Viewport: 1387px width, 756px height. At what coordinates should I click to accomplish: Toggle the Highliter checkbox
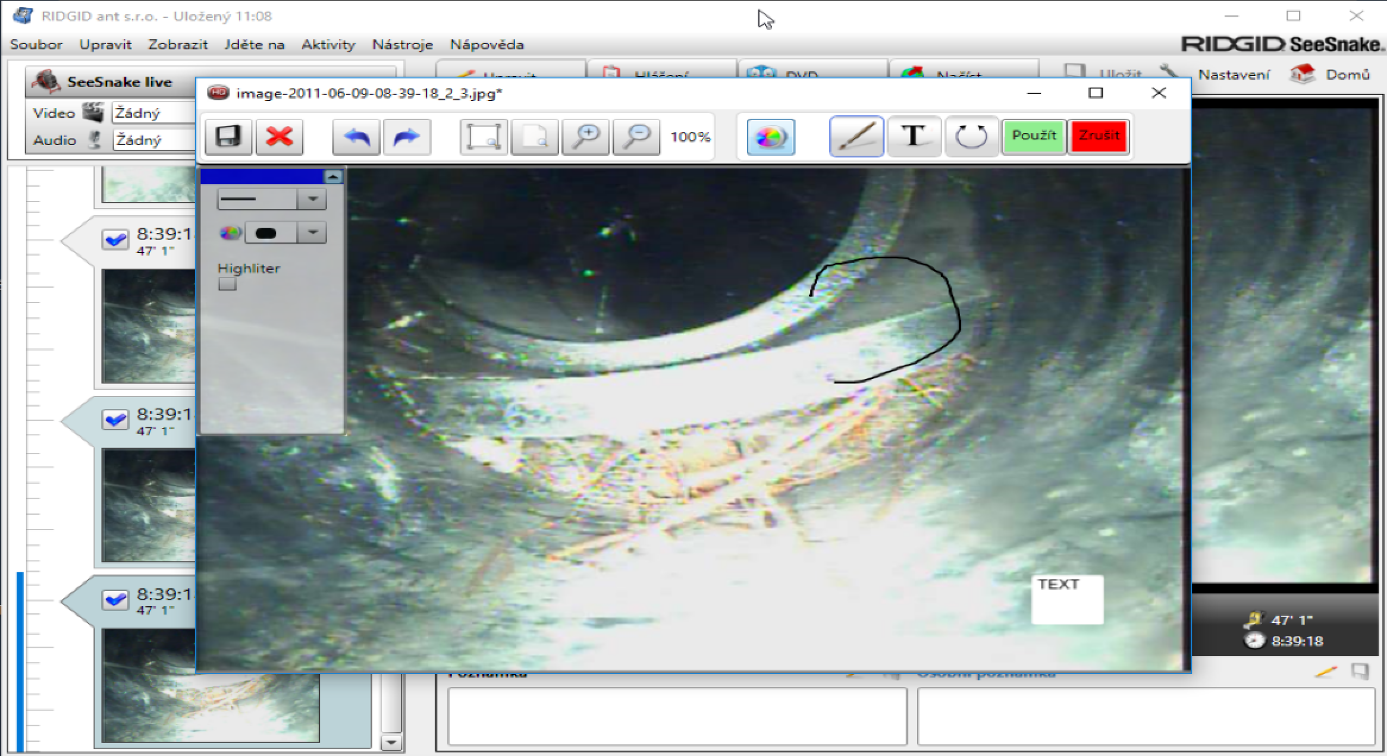[x=227, y=284]
